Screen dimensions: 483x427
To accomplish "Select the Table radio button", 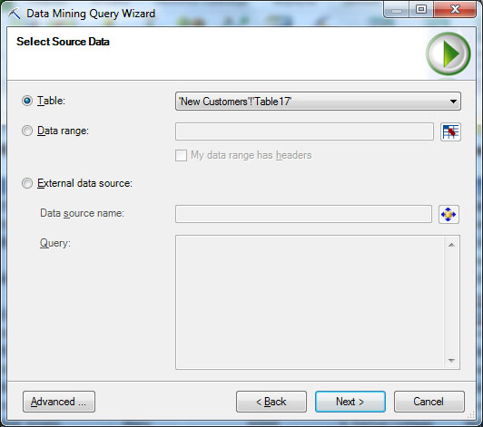I will click(27, 101).
